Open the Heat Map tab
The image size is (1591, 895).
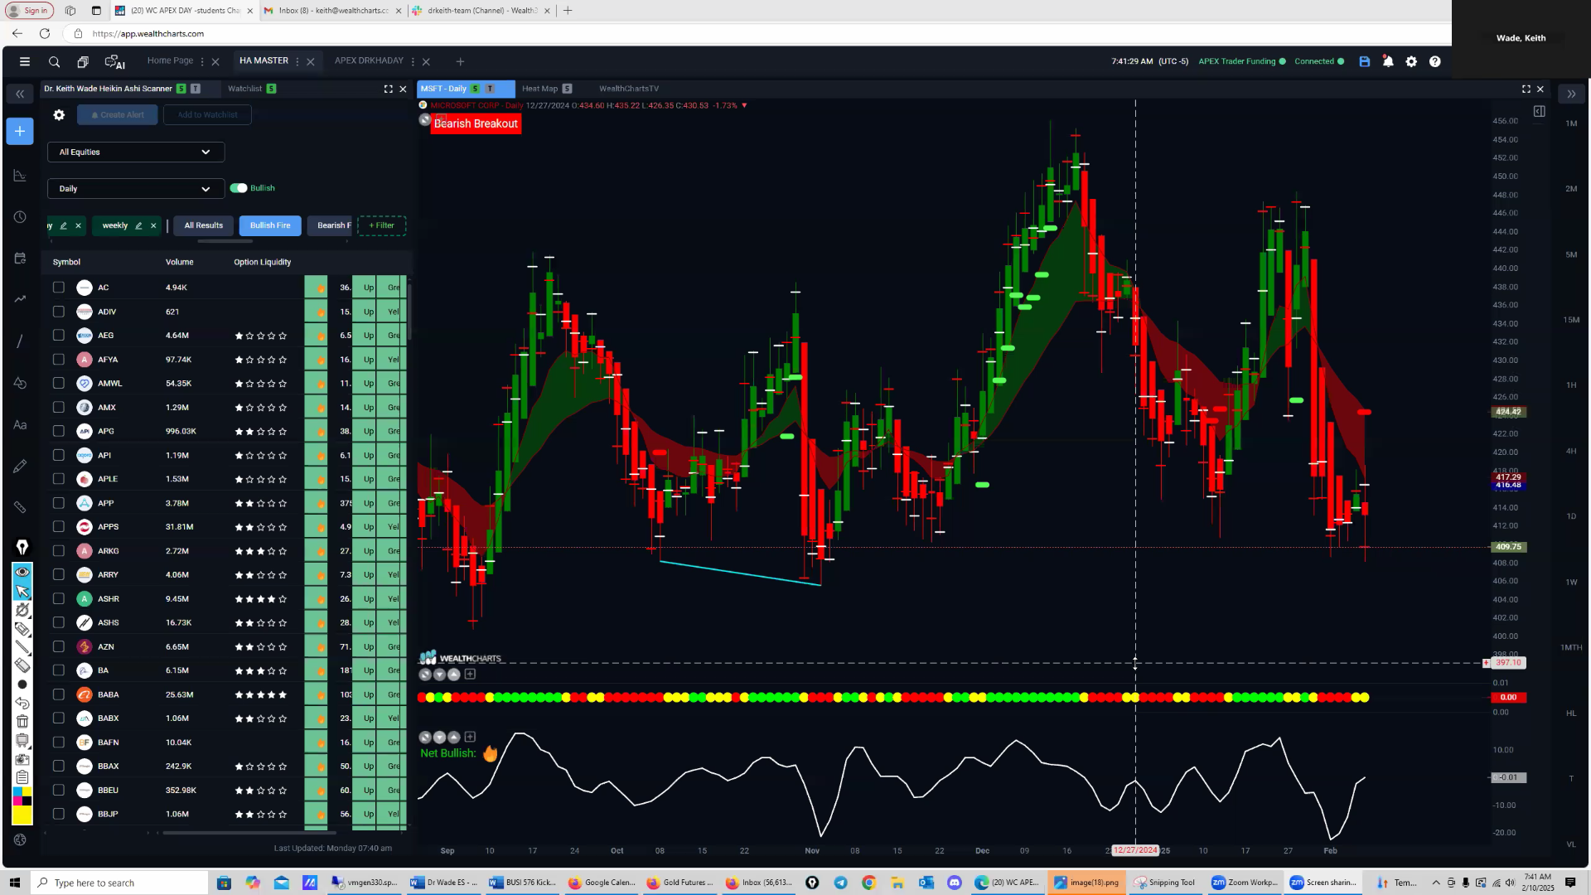(539, 89)
